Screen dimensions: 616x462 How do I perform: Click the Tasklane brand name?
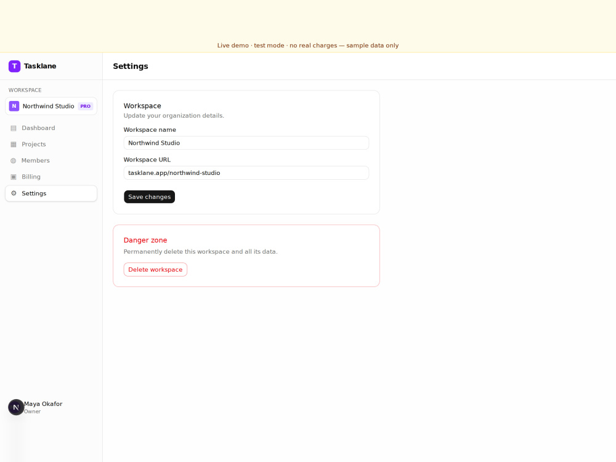click(40, 66)
